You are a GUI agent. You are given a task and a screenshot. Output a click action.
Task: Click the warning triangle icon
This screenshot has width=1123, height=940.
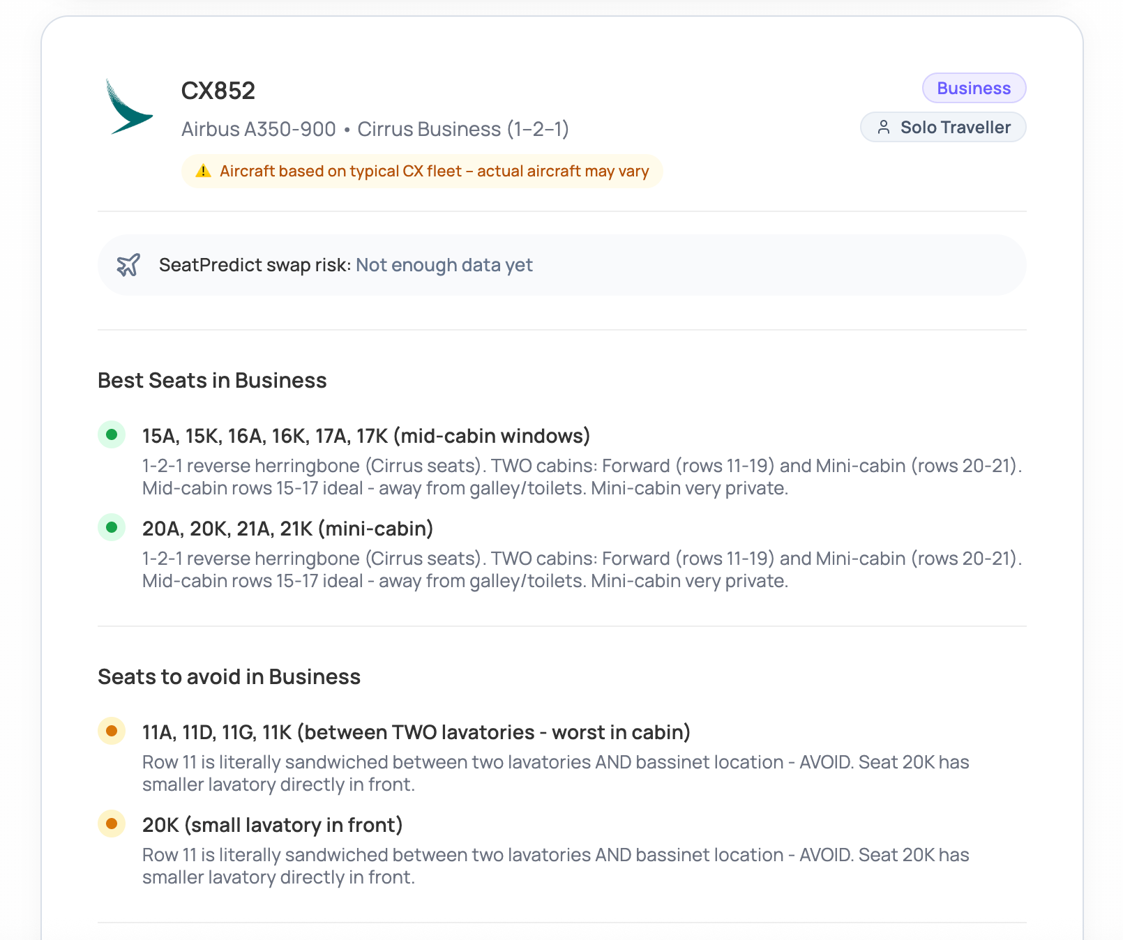204,170
